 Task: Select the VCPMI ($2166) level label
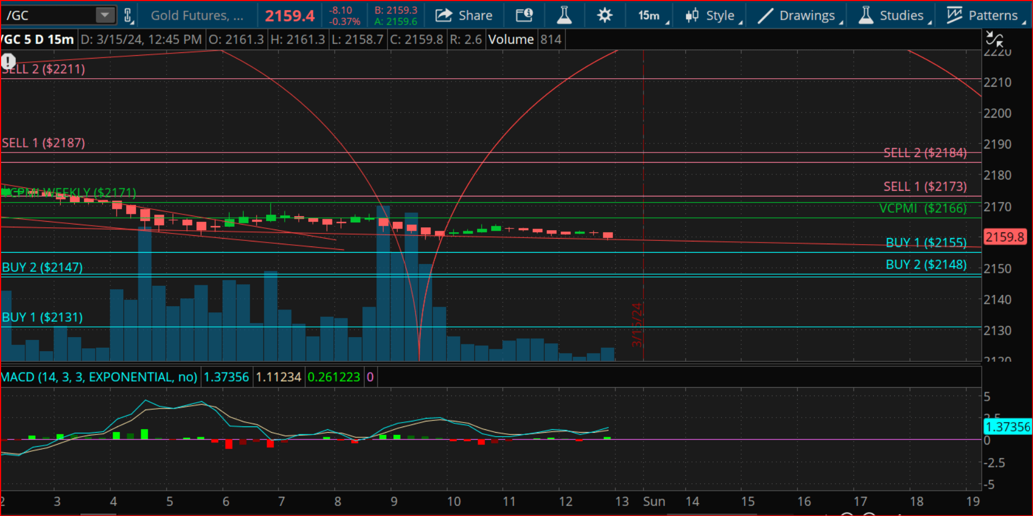coord(923,208)
